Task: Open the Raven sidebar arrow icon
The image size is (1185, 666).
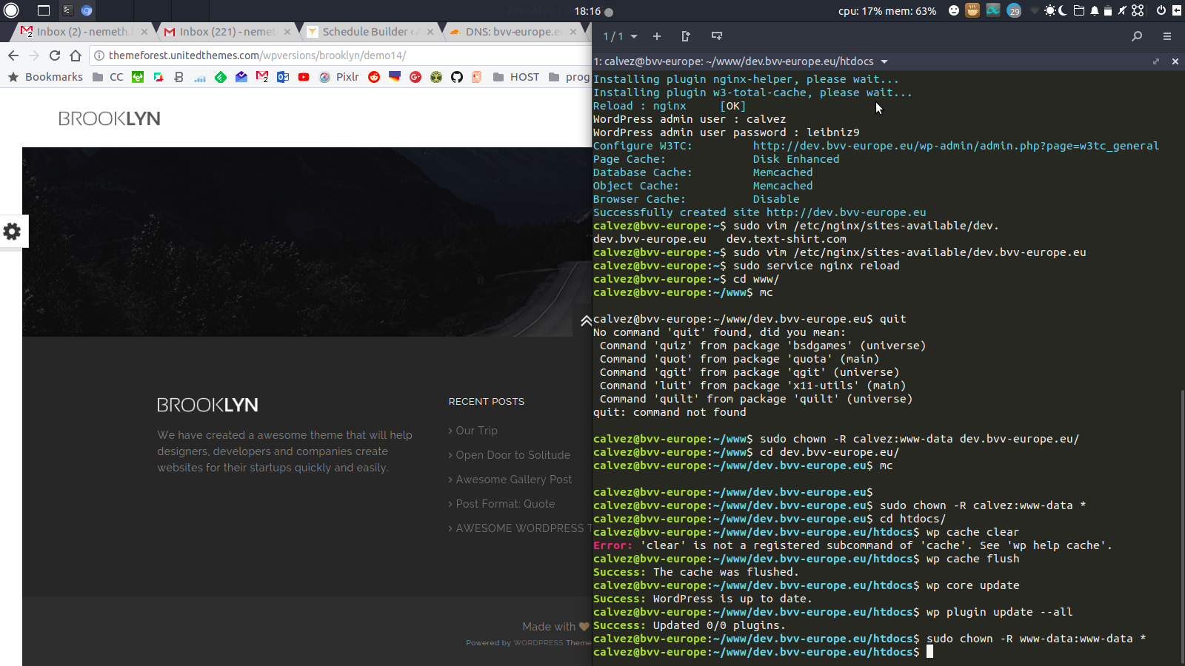Action: (x=1176, y=10)
